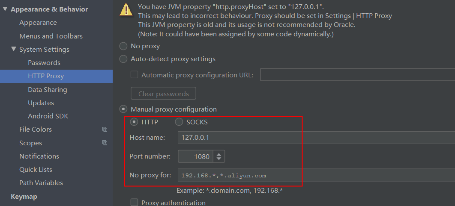Click the Host name input field
This screenshot has width=455, height=206.
click(x=316, y=138)
